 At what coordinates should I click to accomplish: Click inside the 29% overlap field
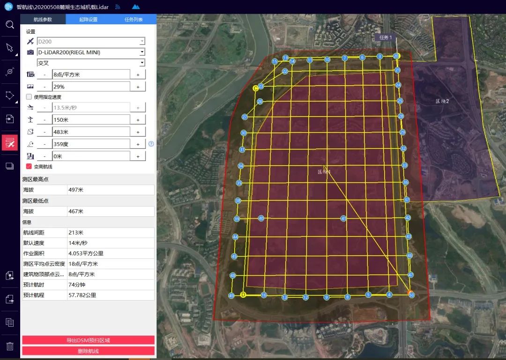point(91,87)
